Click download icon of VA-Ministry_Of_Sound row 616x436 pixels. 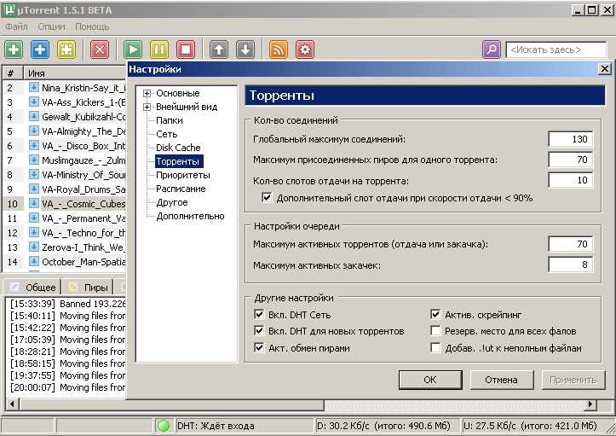pyautogui.click(x=34, y=174)
